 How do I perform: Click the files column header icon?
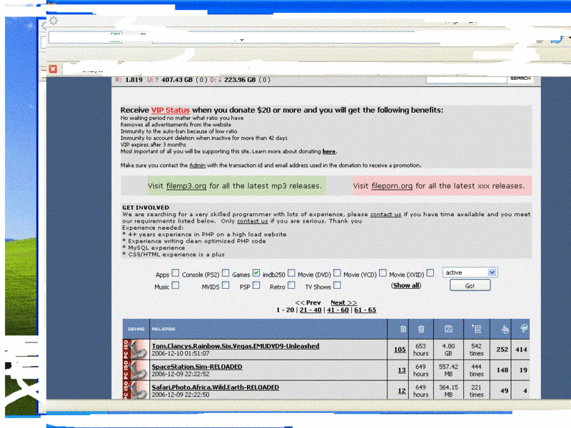click(x=403, y=329)
